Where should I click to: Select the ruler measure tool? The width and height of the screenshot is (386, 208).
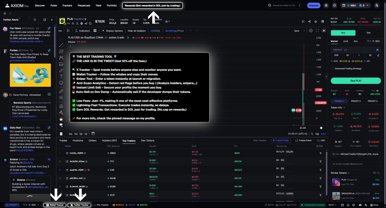[61, 91]
